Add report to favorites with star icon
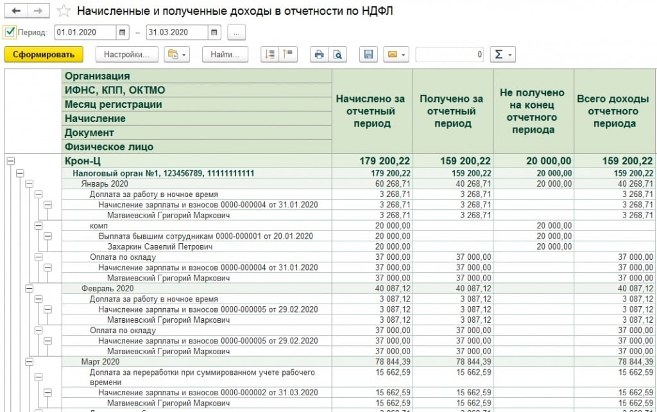657x412 pixels. click(64, 11)
